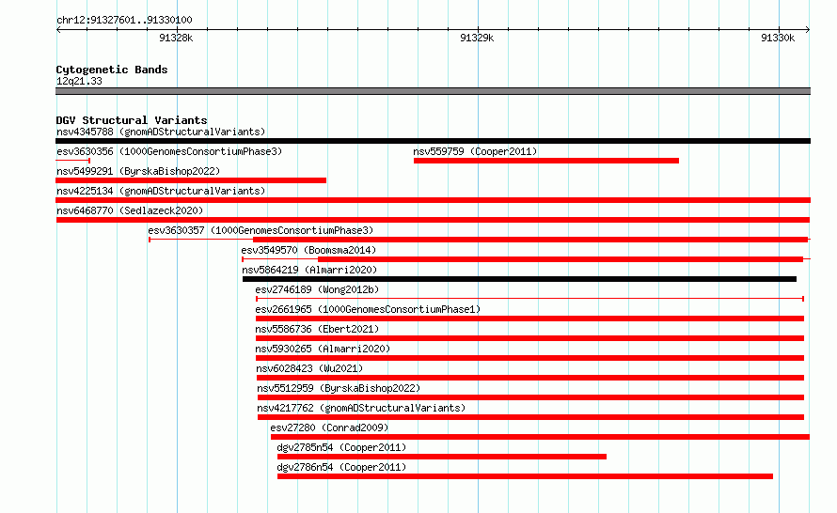Open variant nsv6468770 (Sedlazeck2020) label
This screenshot has width=837, height=513.
pyautogui.click(x=130, y=210)
